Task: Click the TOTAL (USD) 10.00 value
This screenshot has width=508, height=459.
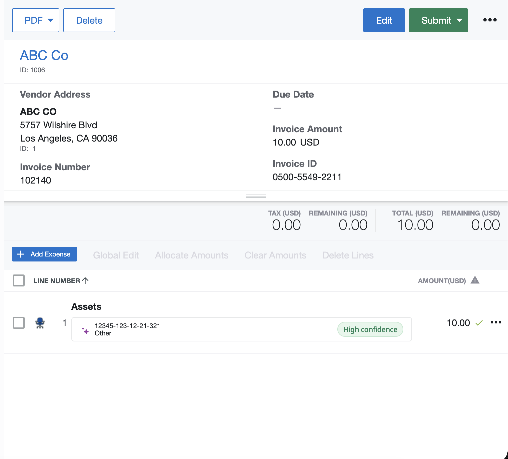Action: [415, 225]
